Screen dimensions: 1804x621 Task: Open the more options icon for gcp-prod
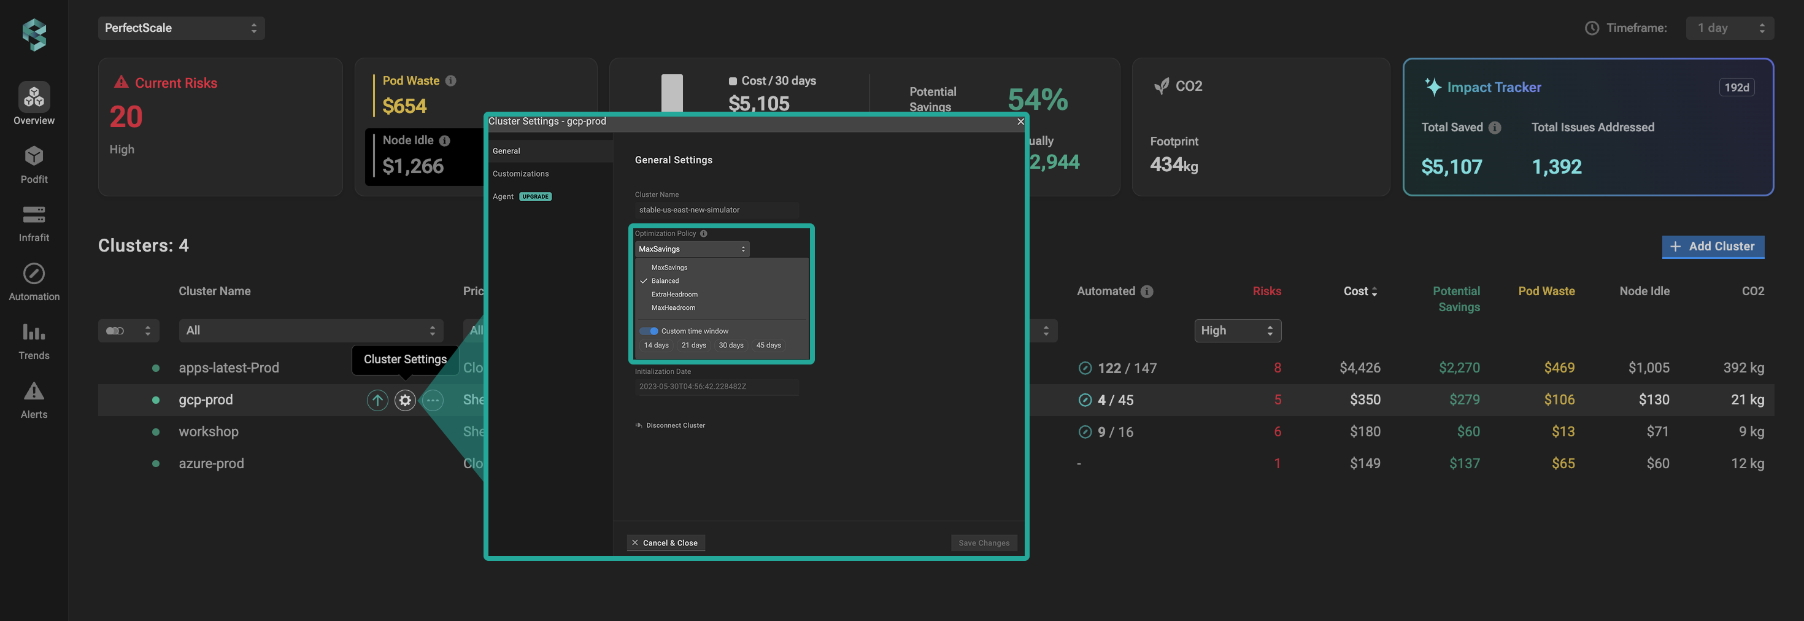pos(433,399)
